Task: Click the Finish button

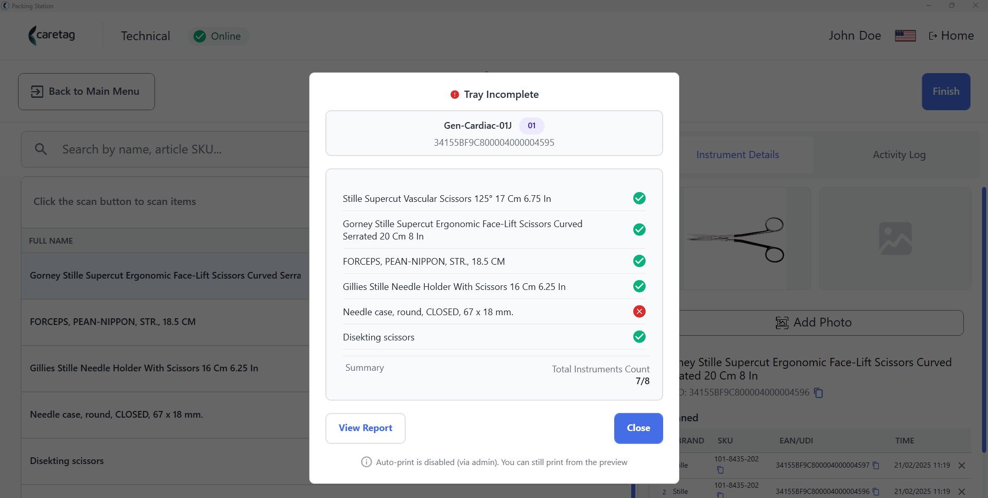Action: tap(946, 92)
